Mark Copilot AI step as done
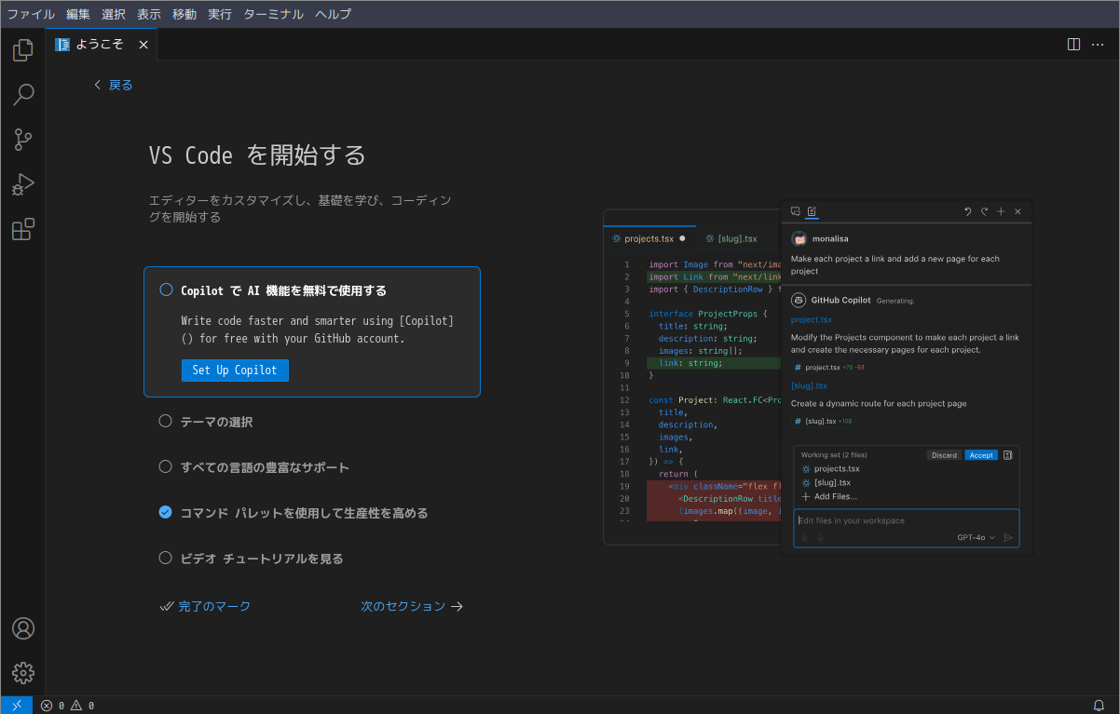The height and width of the screenshot is (714, 1120). point(166,290)
